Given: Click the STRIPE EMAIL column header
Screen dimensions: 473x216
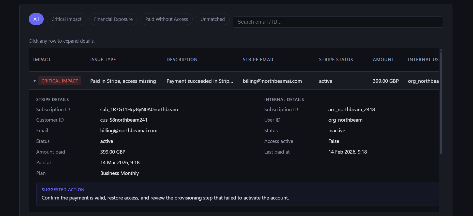Looking at the screenshot, I should click(x=258, y=60).
